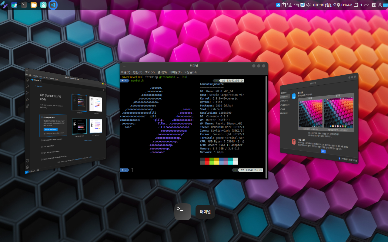Open the 보기(V) menu in the terminal
This screenshot has height=242, width=388.
tap(150, 72)
